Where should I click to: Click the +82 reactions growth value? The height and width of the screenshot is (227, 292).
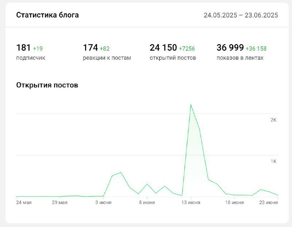(104, 47)
